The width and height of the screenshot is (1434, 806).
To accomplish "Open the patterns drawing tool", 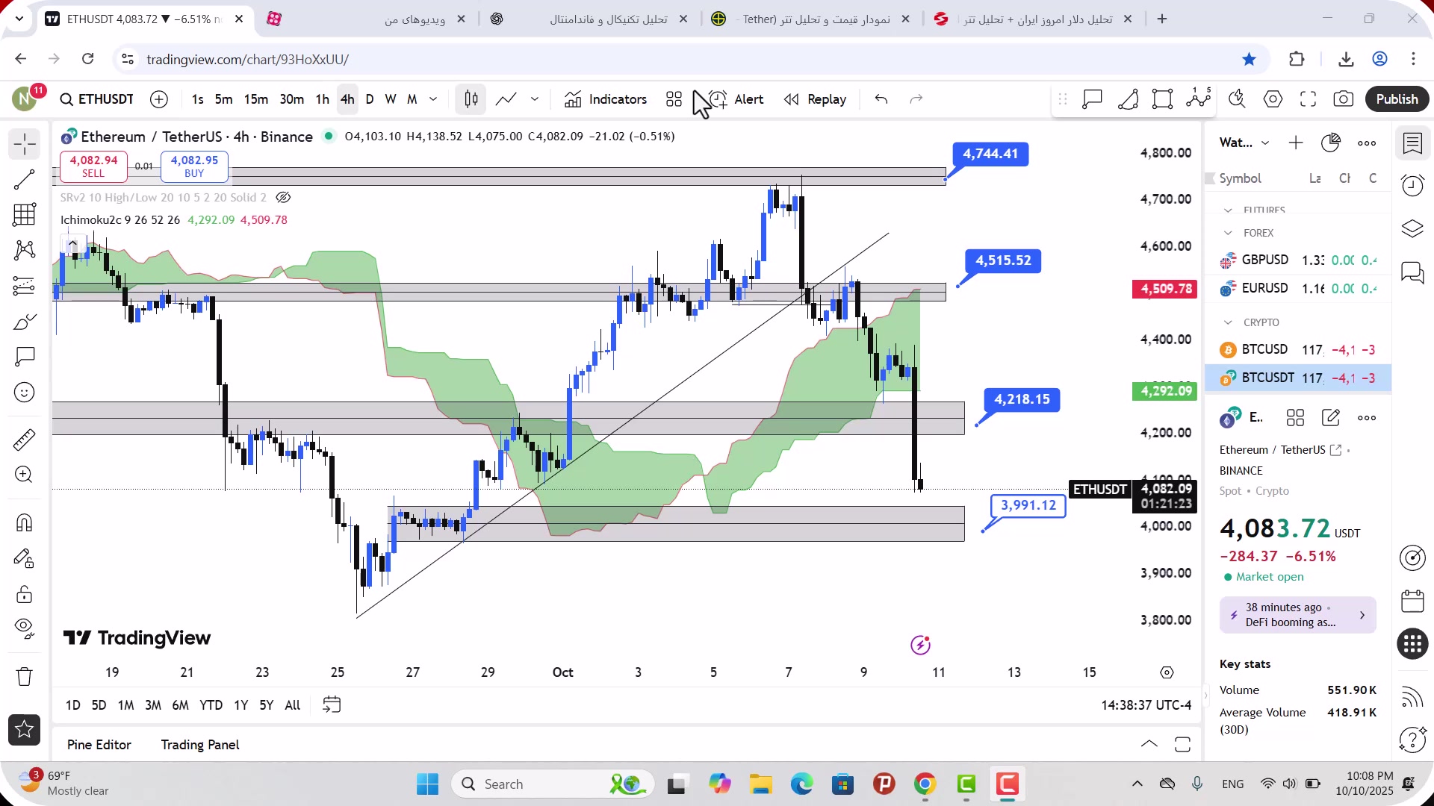I will tap(25, 250).
